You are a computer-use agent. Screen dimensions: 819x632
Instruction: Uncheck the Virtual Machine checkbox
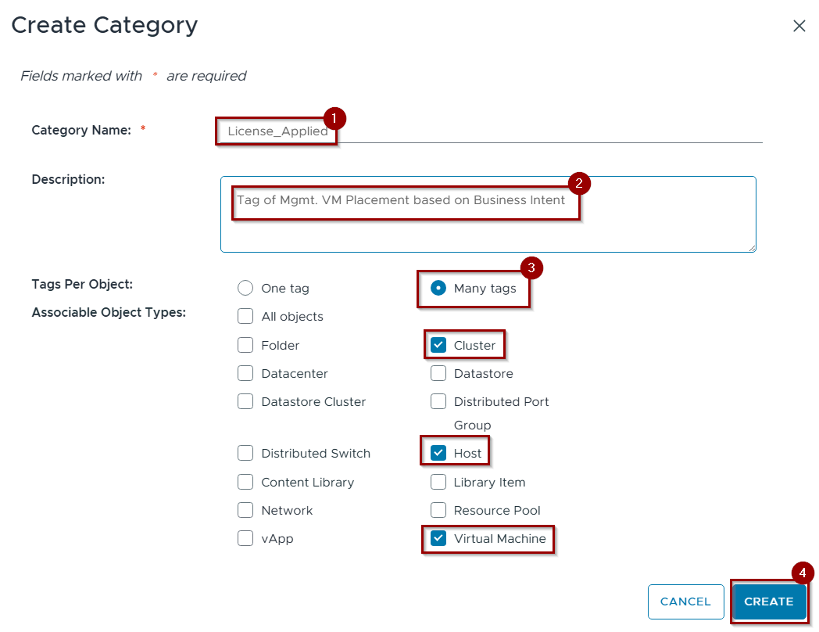438,538
